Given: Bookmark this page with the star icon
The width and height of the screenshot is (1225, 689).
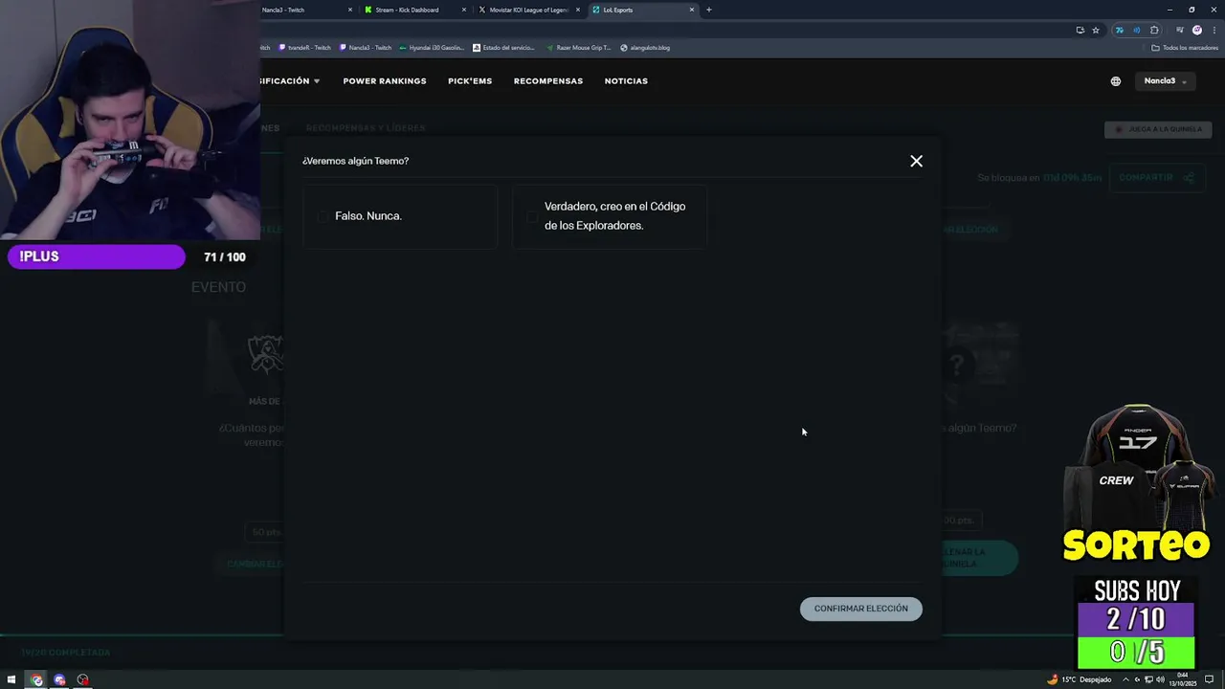Looking at the screenshot, I should tap(1096, 30).
